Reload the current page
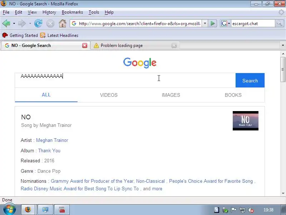The height and width of the screenshot is (215, 286). pos(38,23)
